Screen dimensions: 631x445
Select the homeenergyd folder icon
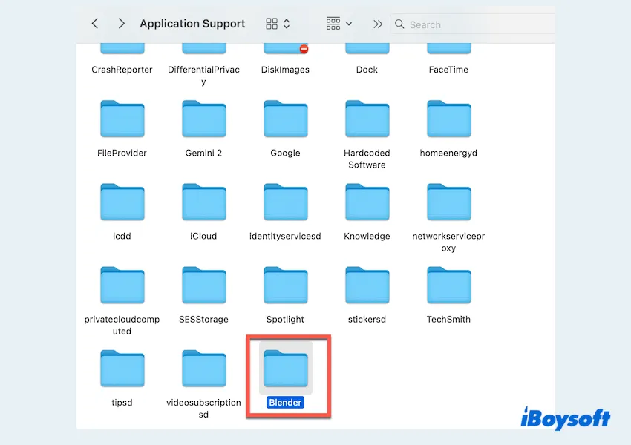click(449, 119)
